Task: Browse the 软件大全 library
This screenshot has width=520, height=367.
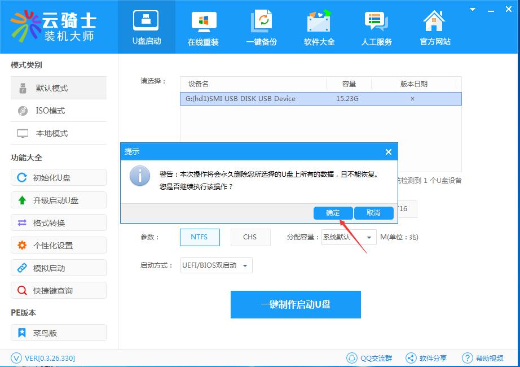Action: [x=319, y=27]
